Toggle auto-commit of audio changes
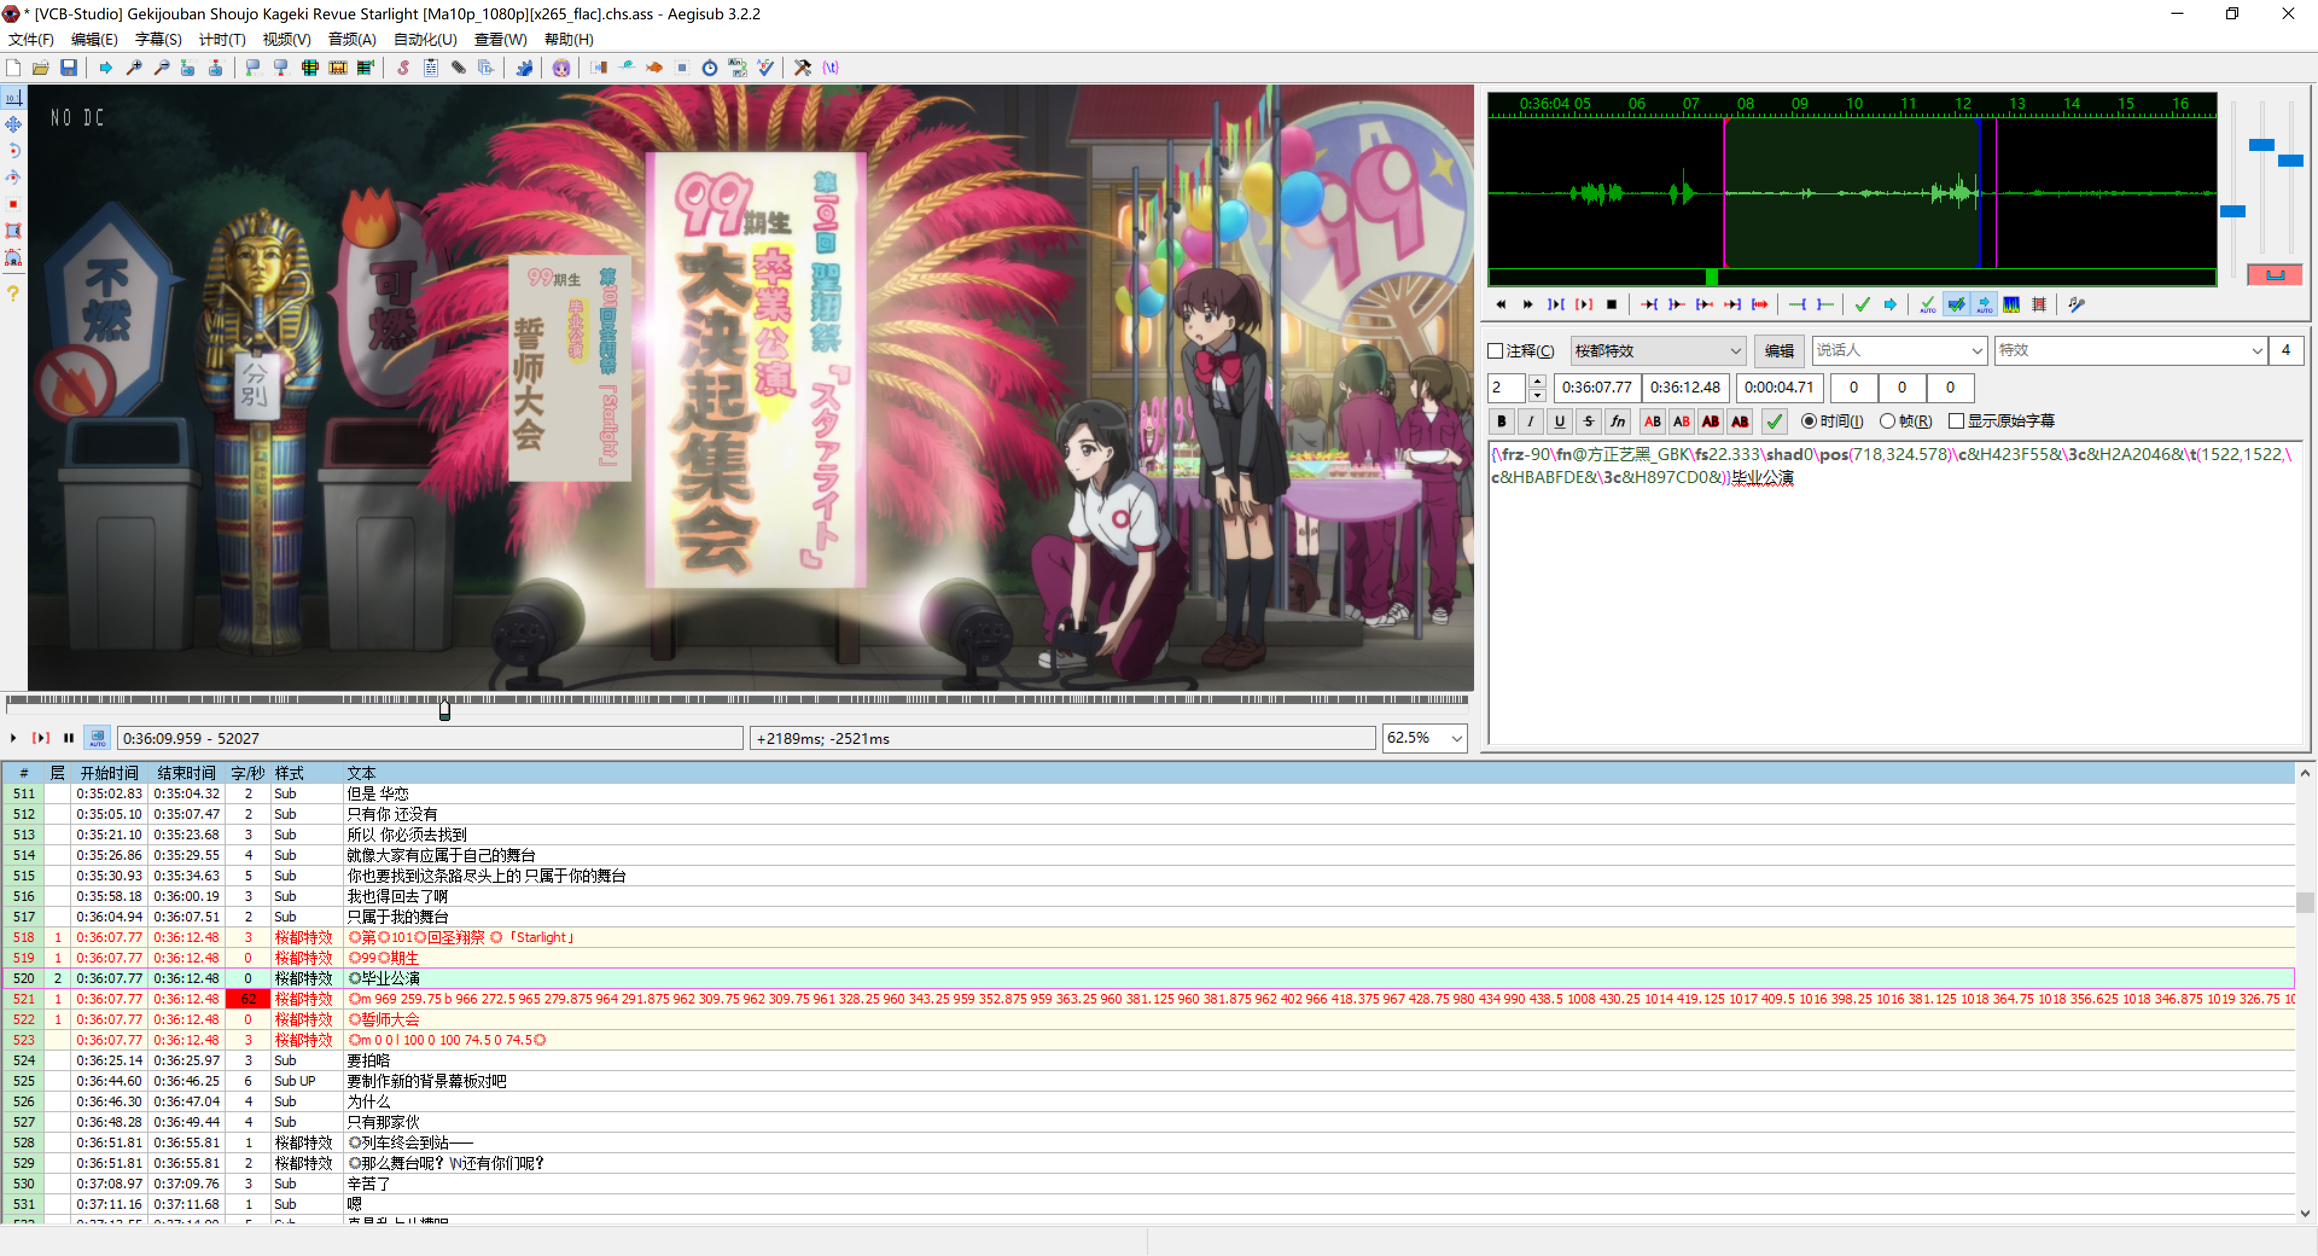This screenshot has width=2318, height=1256. pos(1929,304)
